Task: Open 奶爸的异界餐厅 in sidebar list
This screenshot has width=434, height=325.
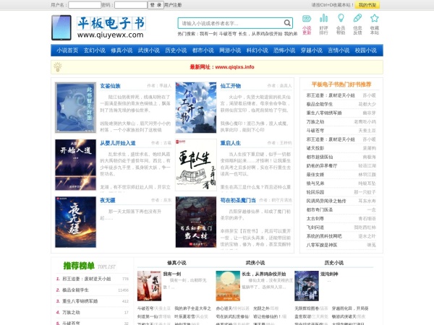Action: (322, 166)
